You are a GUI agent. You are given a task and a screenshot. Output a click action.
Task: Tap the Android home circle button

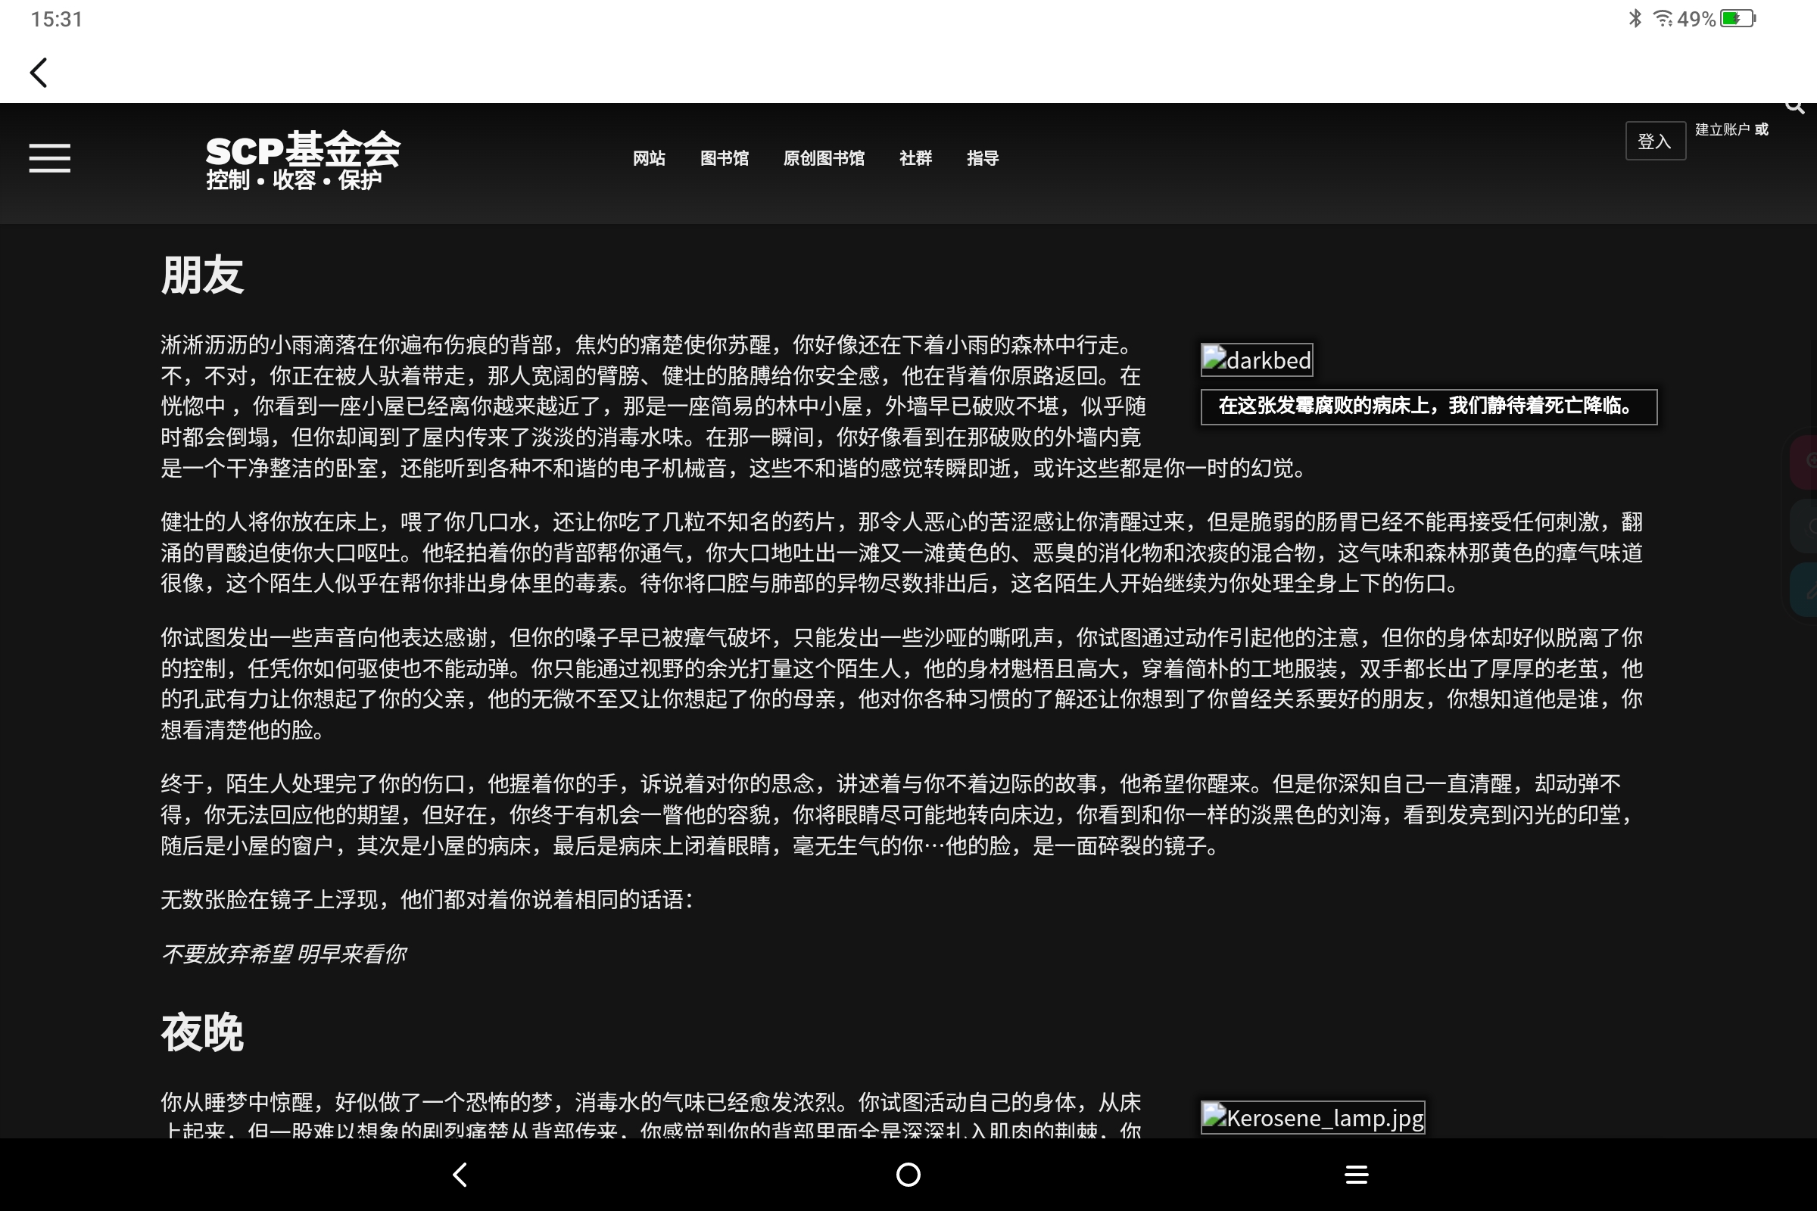pos(908,1175)
